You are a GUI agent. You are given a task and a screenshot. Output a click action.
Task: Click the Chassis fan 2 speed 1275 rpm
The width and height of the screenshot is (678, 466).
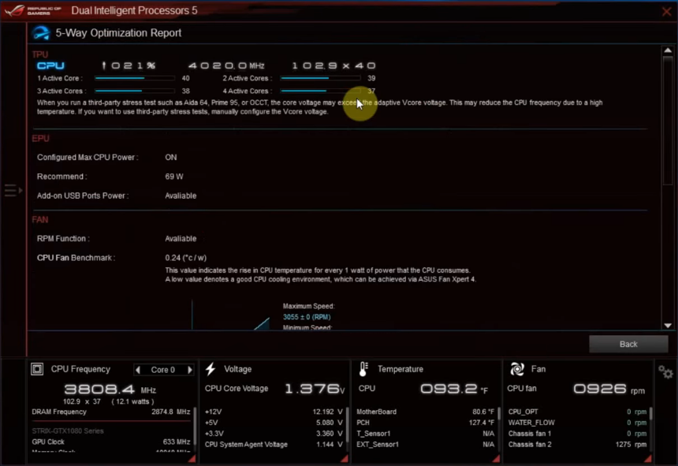(631, 444)
